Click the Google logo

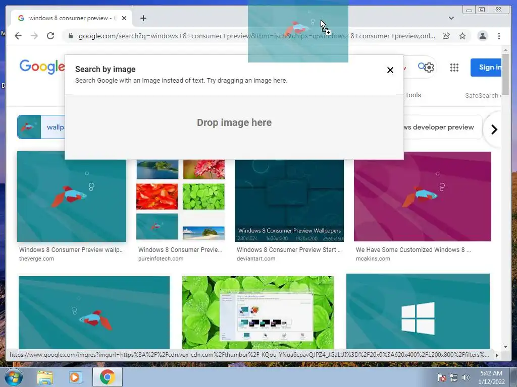click(x=42, y=67)
